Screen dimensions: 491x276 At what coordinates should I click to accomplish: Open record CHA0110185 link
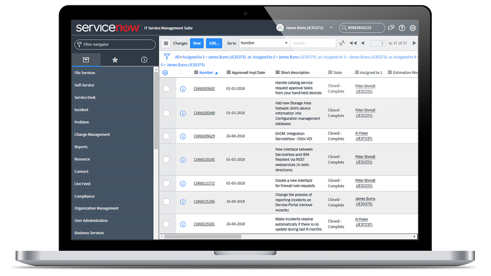click(x=204, y=159)
